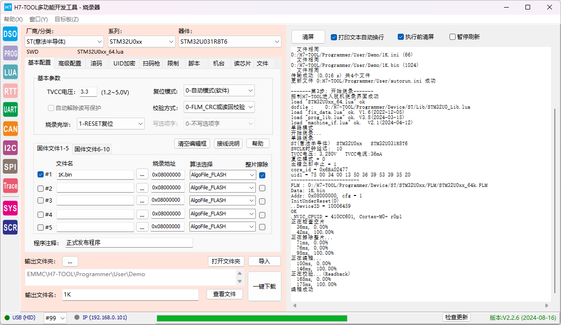Open the SYS settings icon
561x325 pixels.
pyautogui.click(x=10, y=208)
